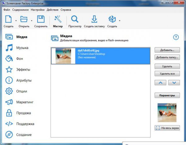Click the beach preview image below Параметры
This screenshot has width=186, height=145.
point(167,113)
